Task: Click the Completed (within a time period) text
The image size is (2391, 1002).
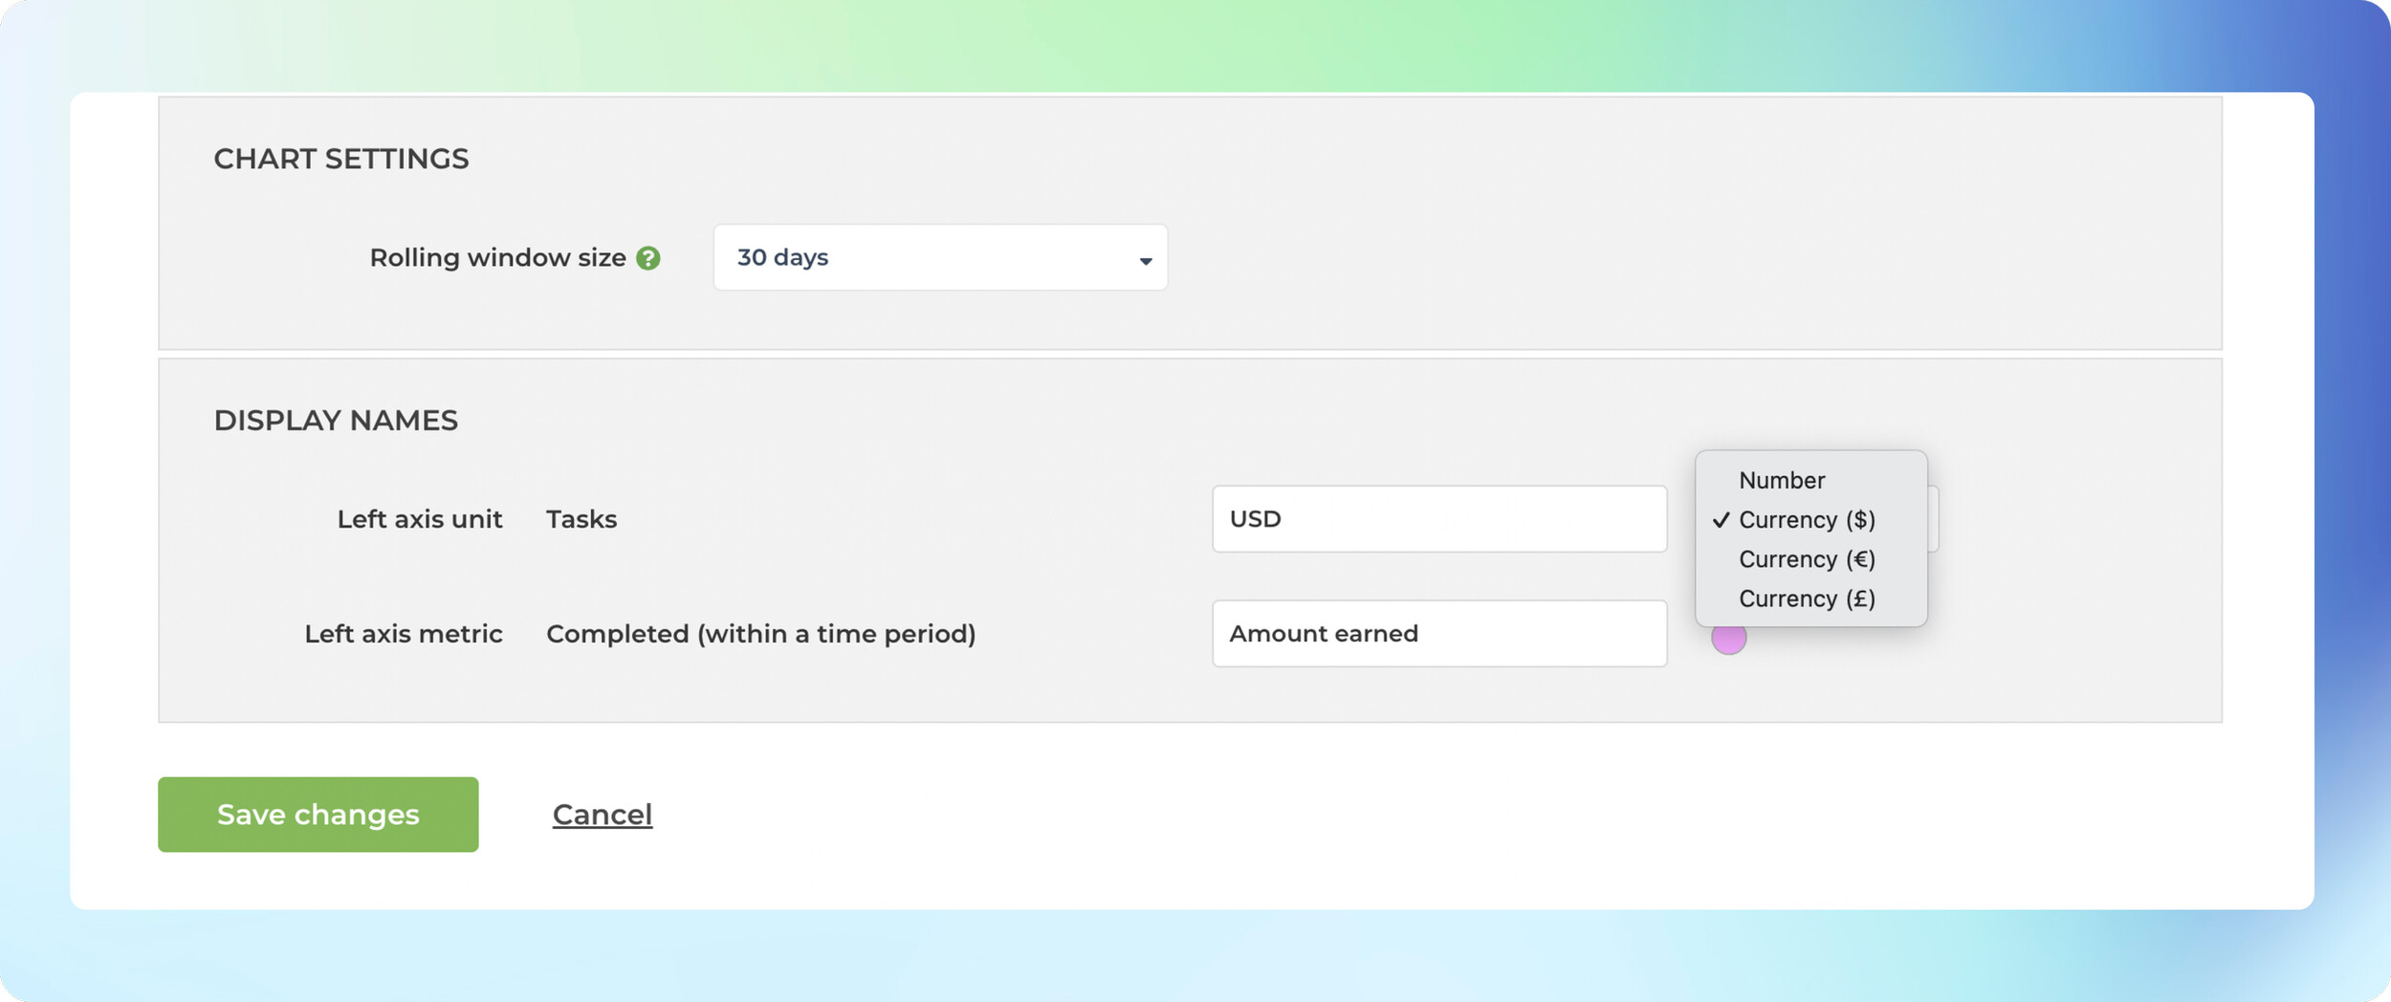Action: pyautogui.click(x=761, y=634)
